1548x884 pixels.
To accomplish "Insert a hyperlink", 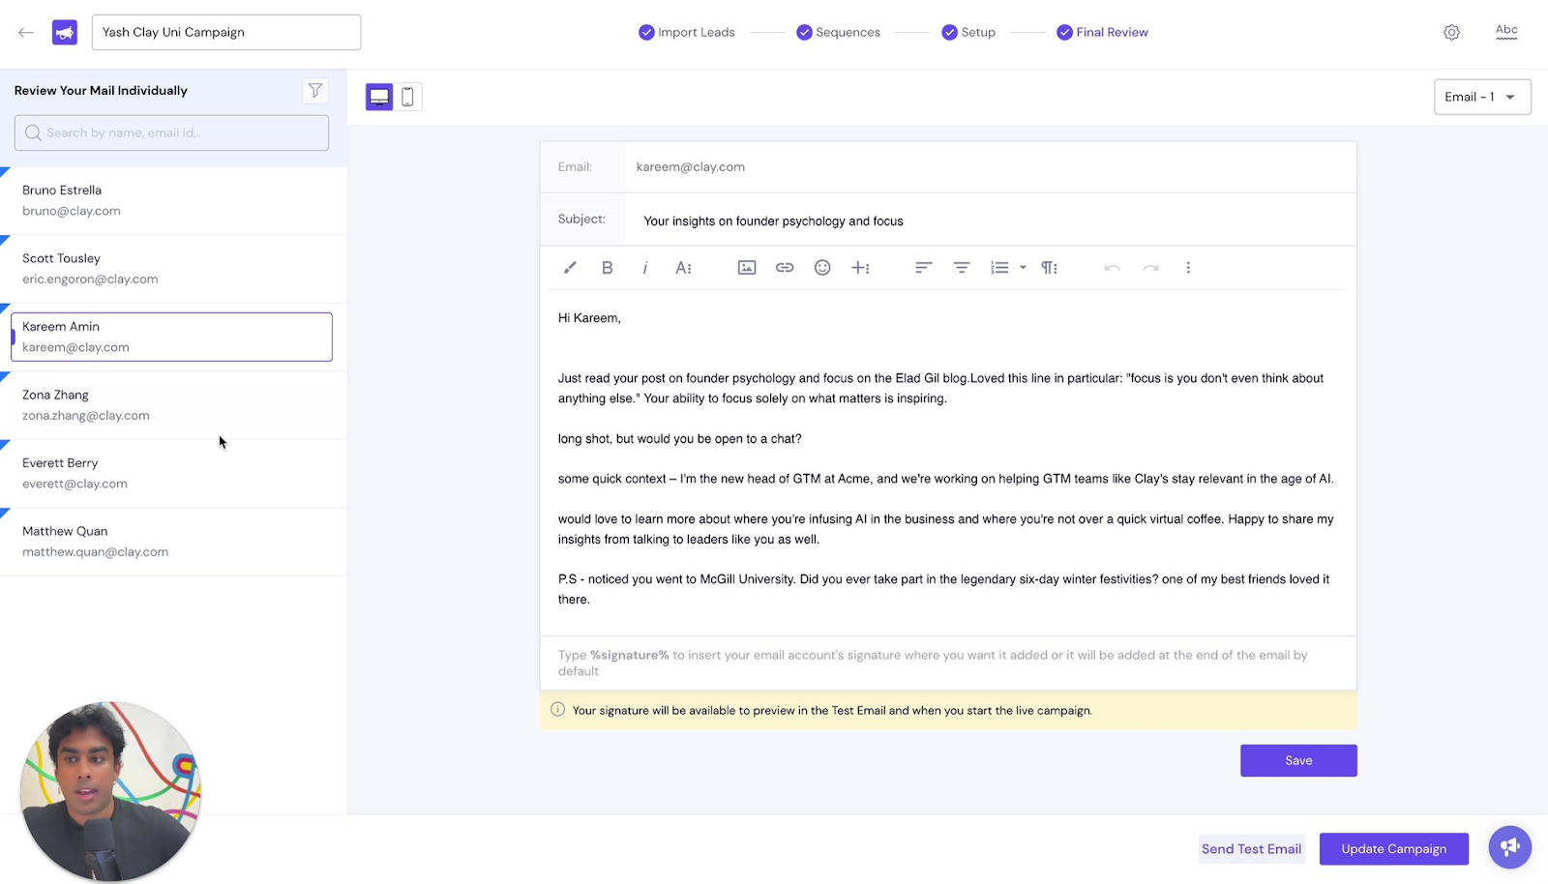I will click(785, 268).
